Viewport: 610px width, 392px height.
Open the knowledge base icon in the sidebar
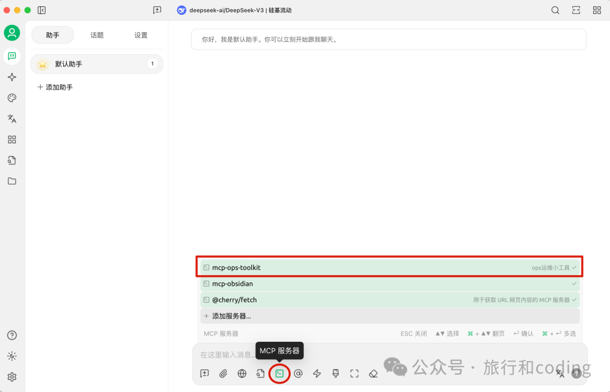[x=12, y=160]
